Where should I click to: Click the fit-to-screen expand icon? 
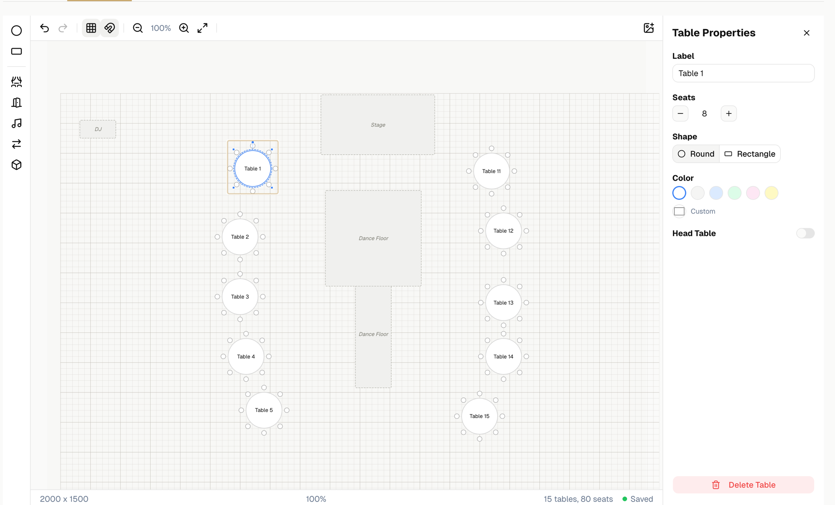[x=202, y=28]
